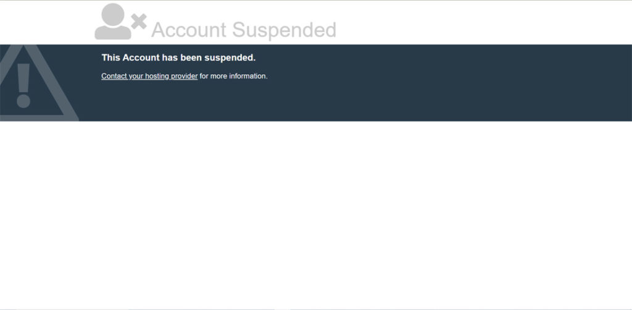
Task: Click the suspended user silhouette icon
Action: (113, 22)
